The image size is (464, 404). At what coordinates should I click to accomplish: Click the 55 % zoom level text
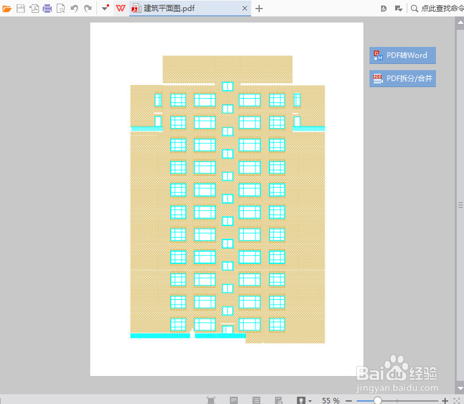click(330, 400)
